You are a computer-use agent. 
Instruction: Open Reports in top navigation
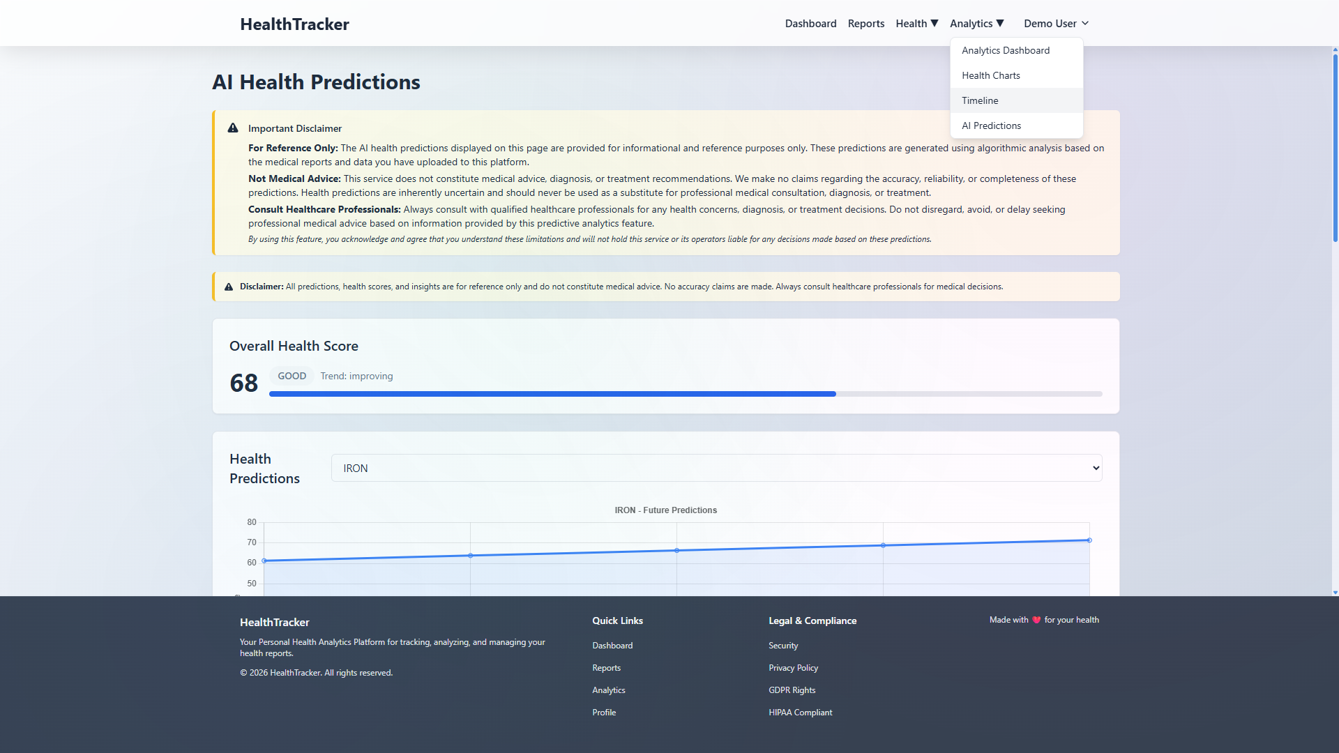coord(865,24)
